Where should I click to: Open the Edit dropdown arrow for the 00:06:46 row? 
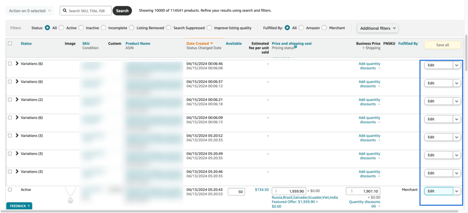point(457,65)
